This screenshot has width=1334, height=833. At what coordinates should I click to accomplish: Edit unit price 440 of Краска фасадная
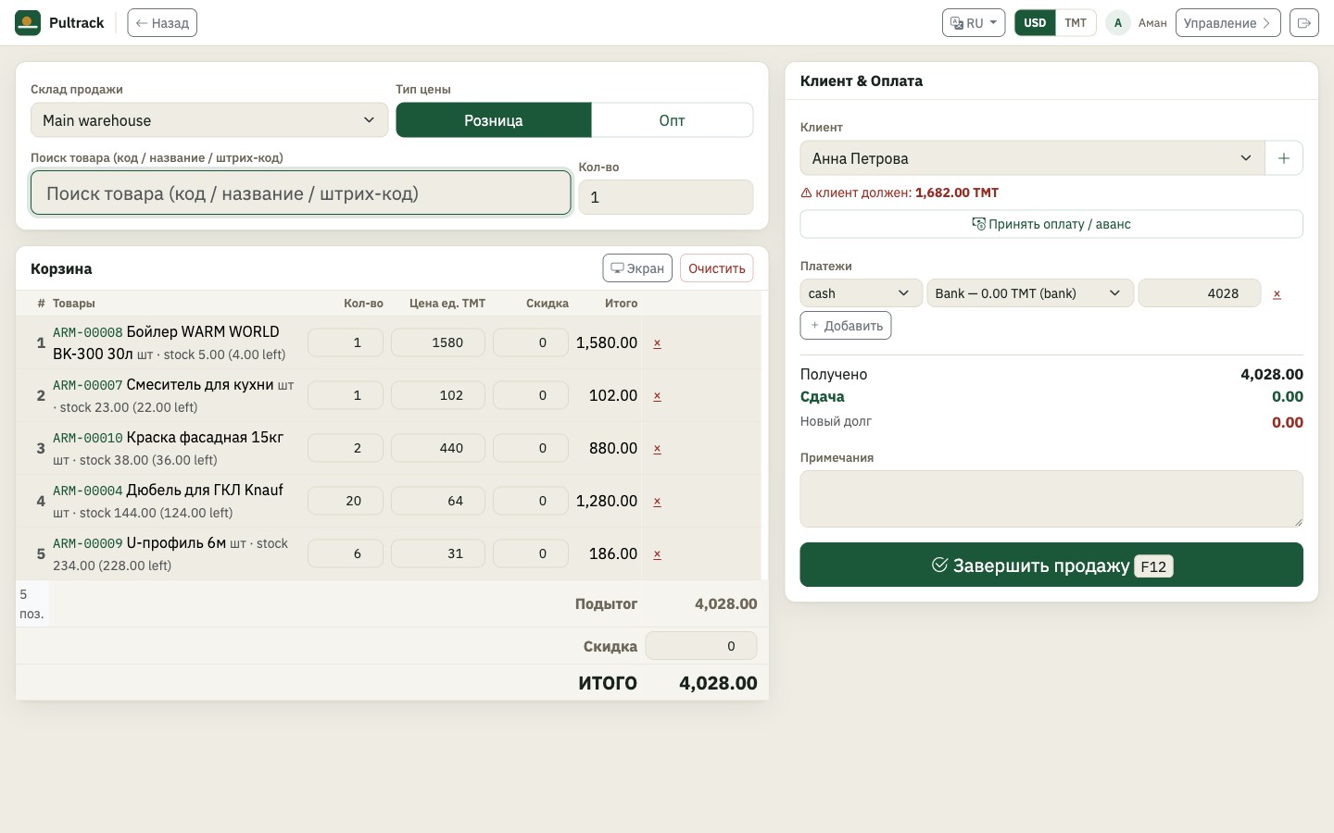[x=438, y=448]
